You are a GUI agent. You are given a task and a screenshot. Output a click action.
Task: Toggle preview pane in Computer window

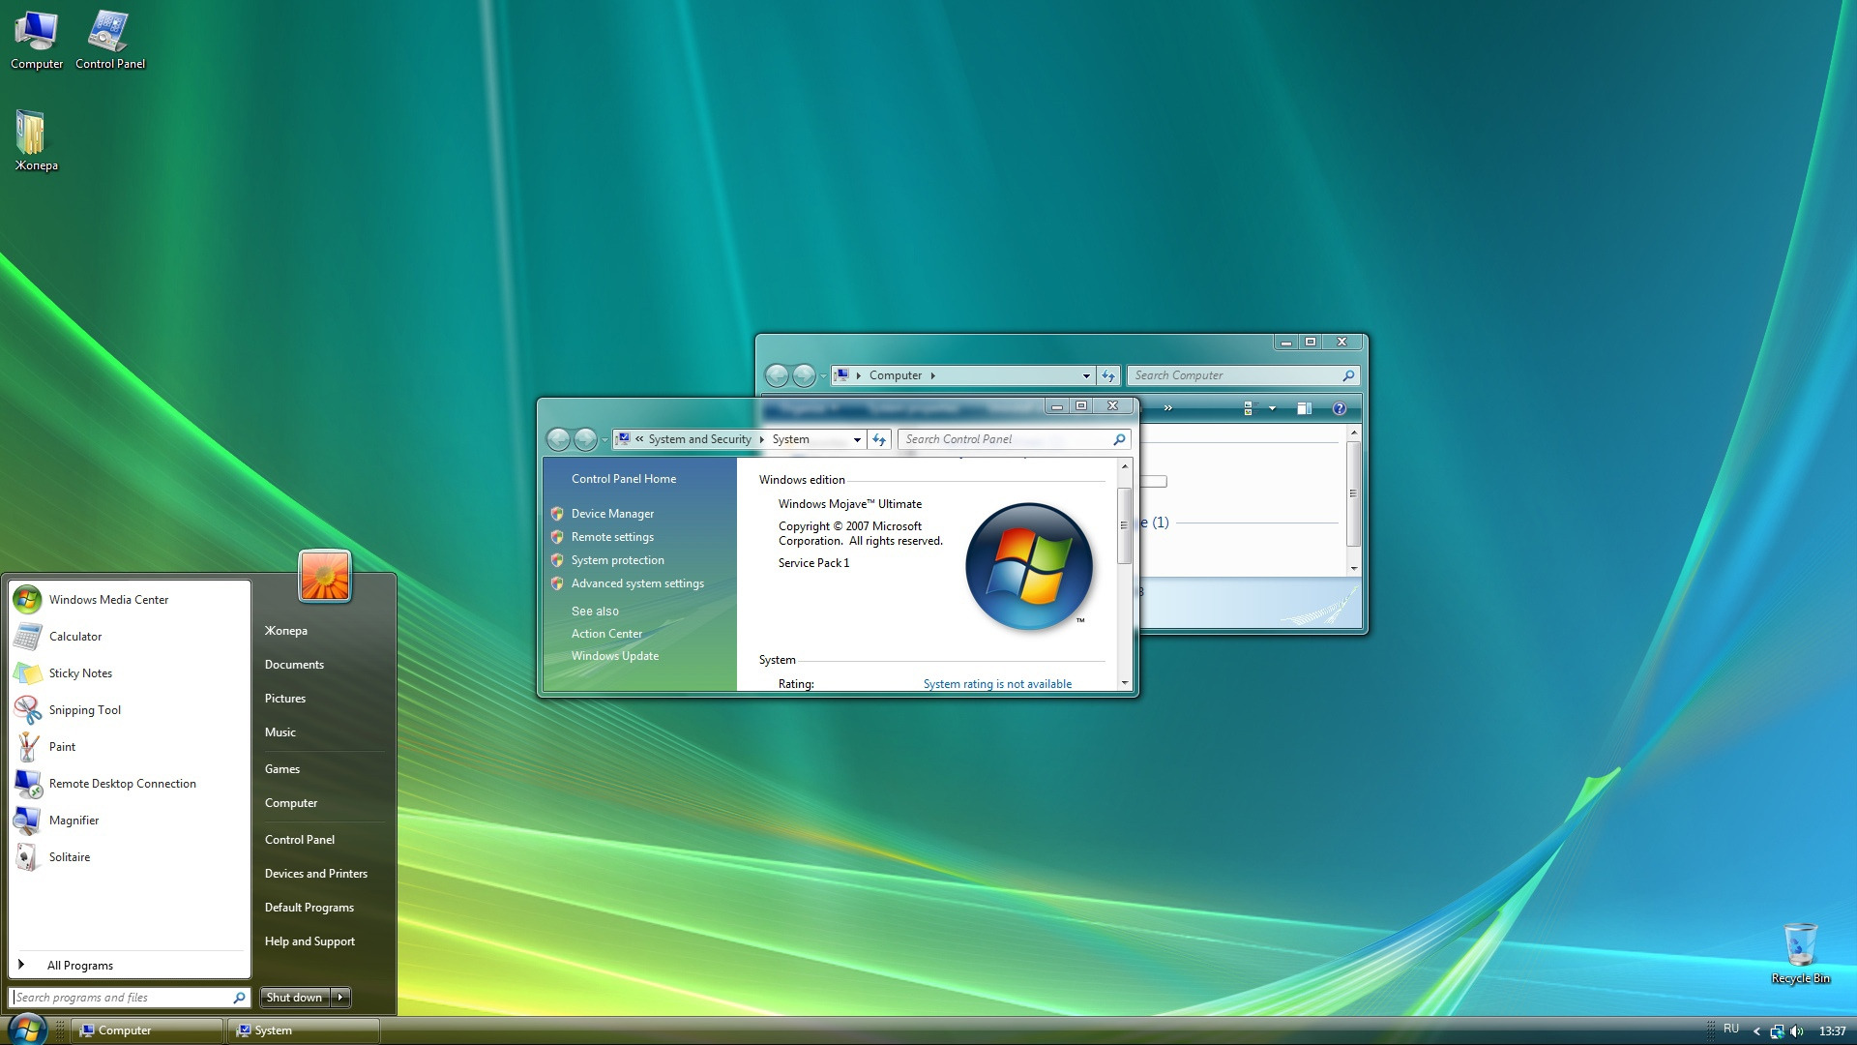(1304, 408)
